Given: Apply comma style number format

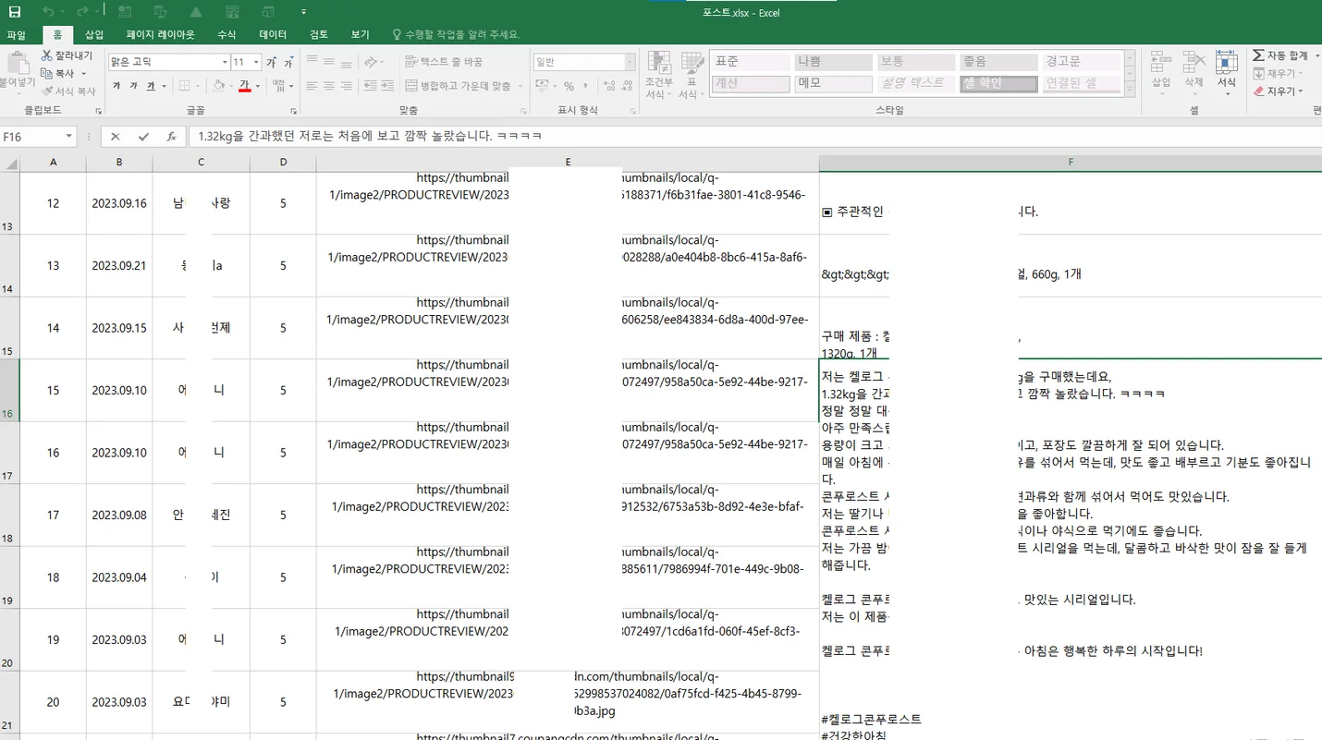Looking at the screenshot, I should [587, 86].
